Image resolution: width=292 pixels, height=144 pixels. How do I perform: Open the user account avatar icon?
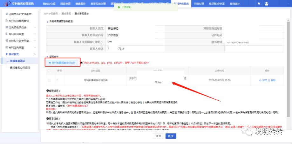(267, 4)
